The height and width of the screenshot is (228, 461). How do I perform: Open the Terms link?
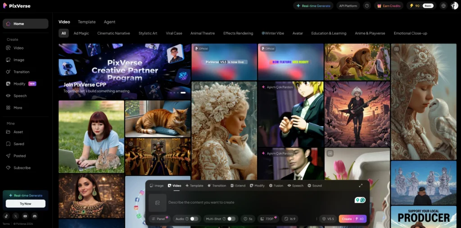click(6, 224)
